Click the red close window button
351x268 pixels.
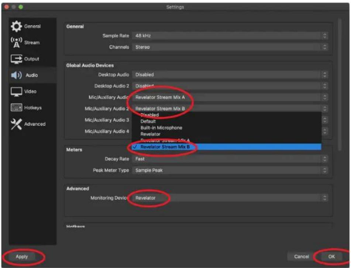7,7
